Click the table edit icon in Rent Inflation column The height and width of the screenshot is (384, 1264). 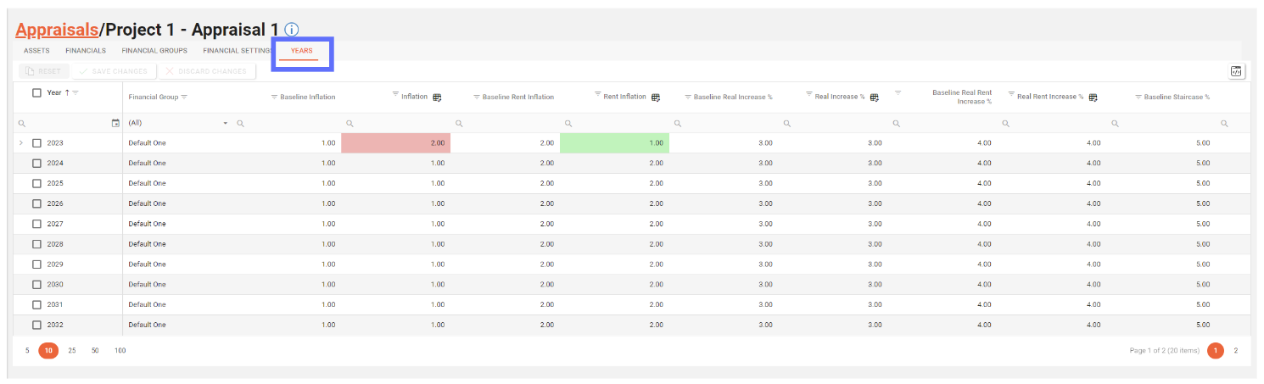click(x=656, y=97)
